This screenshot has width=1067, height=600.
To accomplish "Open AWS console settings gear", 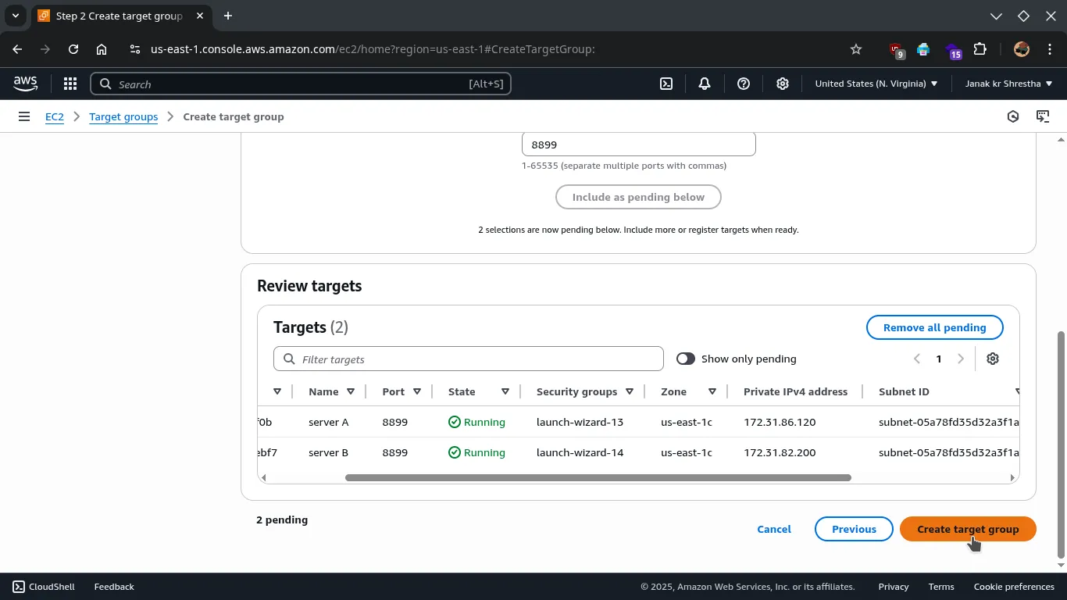I will 783,84.
